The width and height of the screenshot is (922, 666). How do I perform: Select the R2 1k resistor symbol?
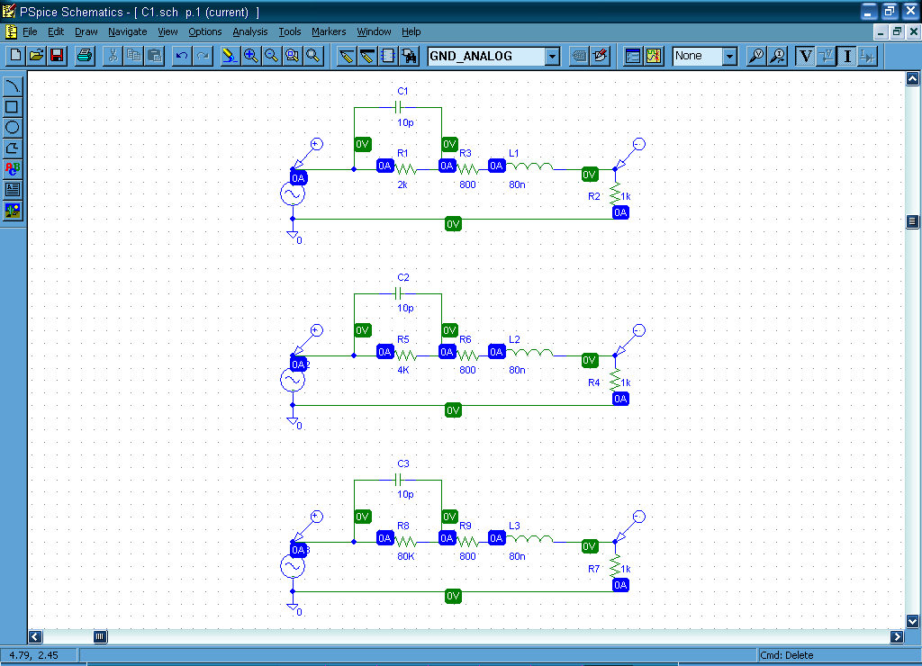(x=615, y=194)
